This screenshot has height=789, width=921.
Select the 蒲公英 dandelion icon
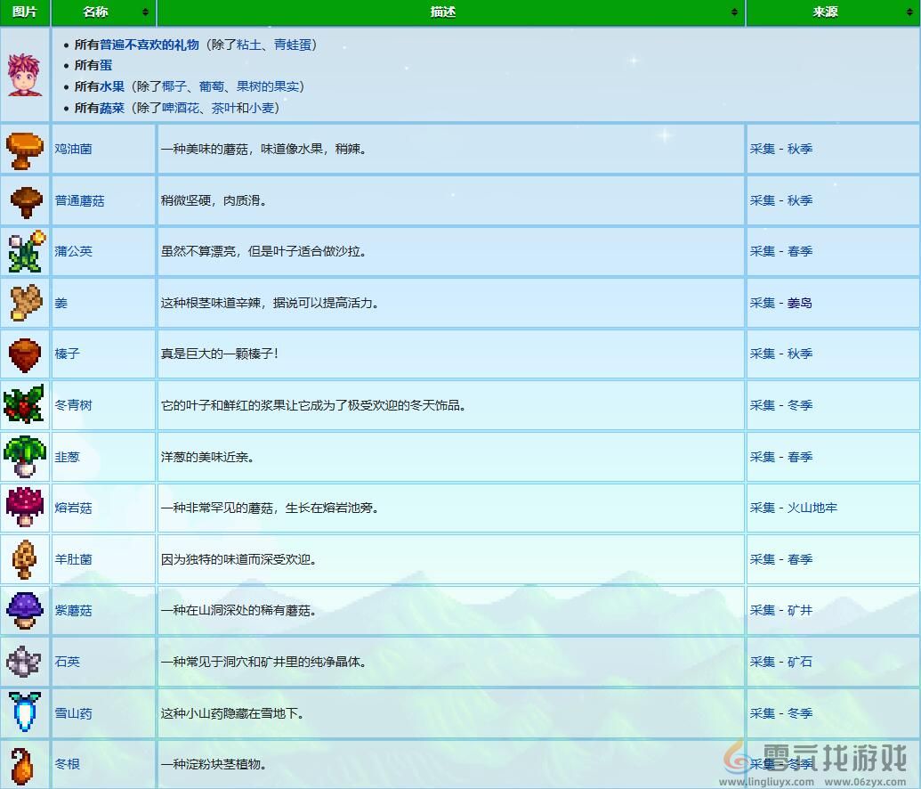25,251
